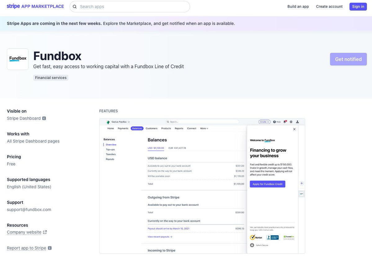The height and width of the screenshot is (257, 372).
Task: Click the Fundbox app logo tile
Action: point(18,59)
